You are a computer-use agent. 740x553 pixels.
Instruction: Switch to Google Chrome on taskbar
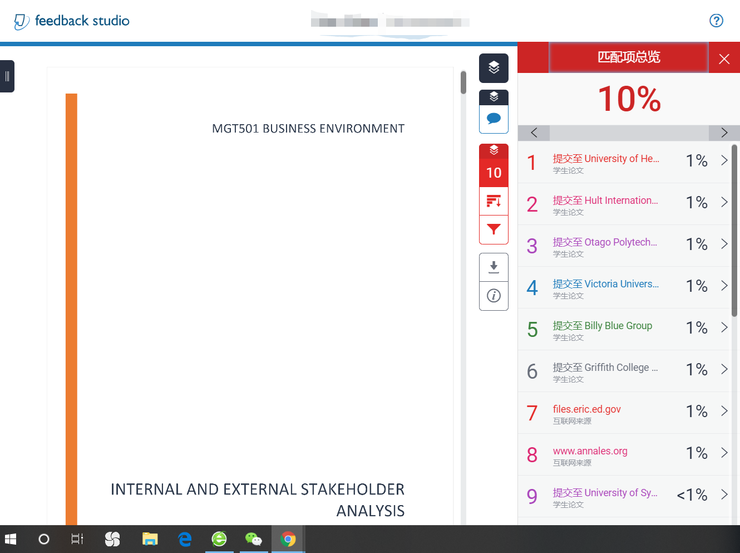(288, 539)
